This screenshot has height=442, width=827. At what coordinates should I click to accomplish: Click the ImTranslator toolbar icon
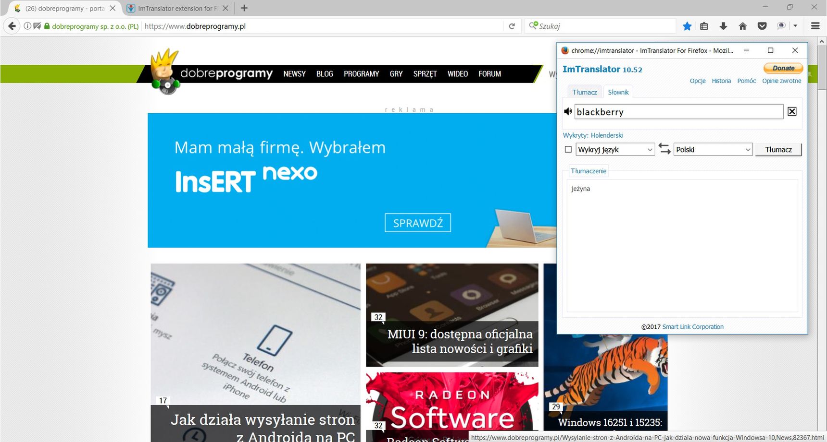point(781,26)
